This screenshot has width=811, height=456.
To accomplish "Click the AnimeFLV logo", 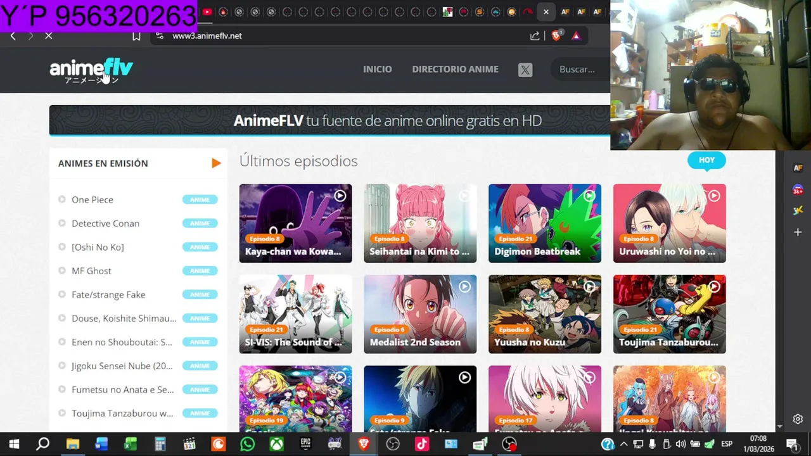I will click(91, 70).
